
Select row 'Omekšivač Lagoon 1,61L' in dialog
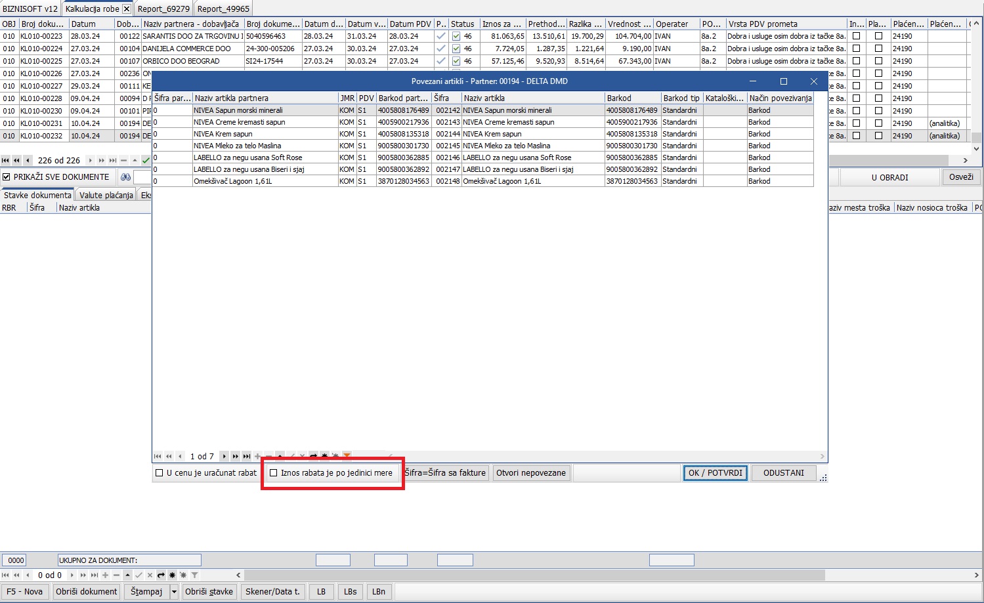coord(483,181)
